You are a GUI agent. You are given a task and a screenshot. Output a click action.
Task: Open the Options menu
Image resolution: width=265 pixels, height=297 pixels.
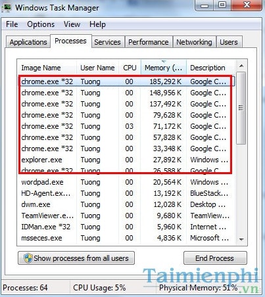click(41, 24)
